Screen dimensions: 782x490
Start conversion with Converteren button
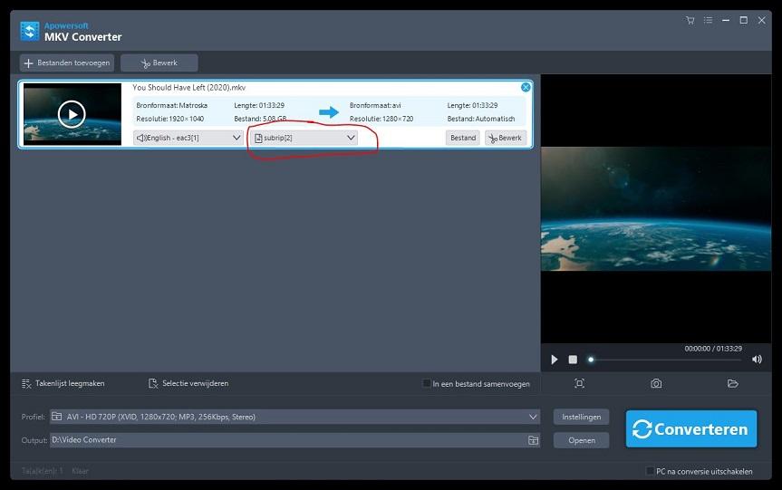coord(691,428)
